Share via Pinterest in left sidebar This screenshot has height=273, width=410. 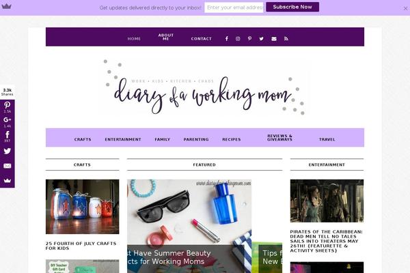[8, 107]
